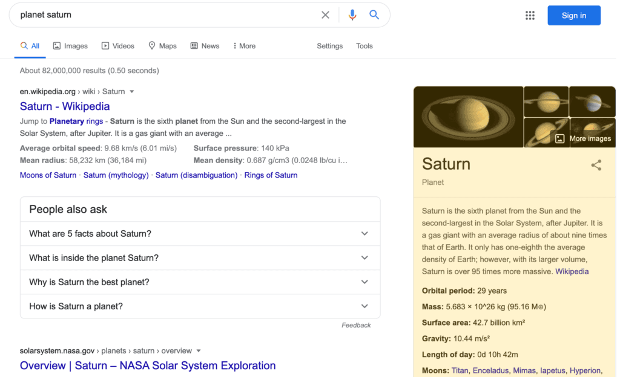Select the All tab
The height and width of the screenshot is (377, 620).
click(x=30, y=46)
